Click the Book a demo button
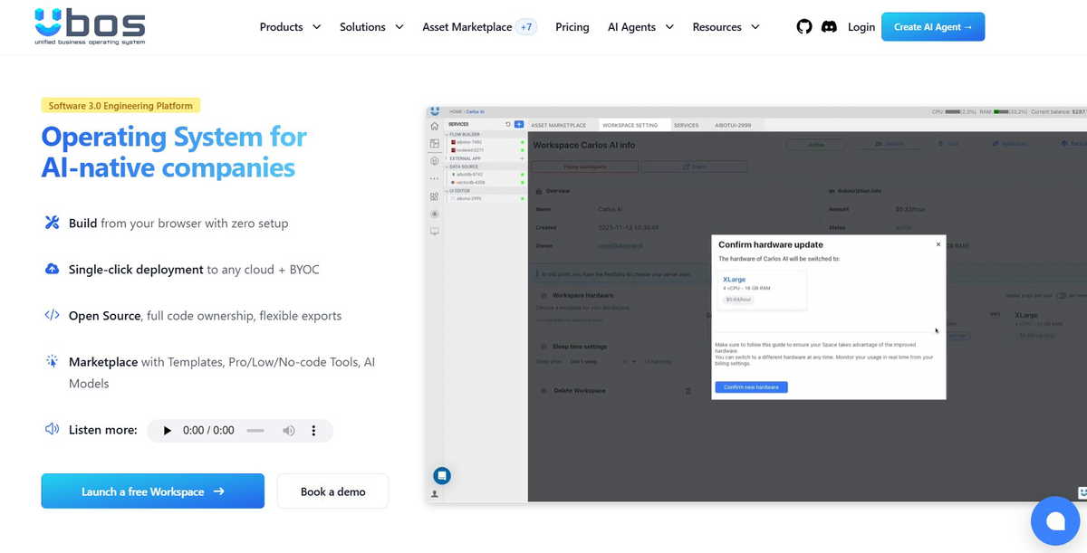 point(332,491)
